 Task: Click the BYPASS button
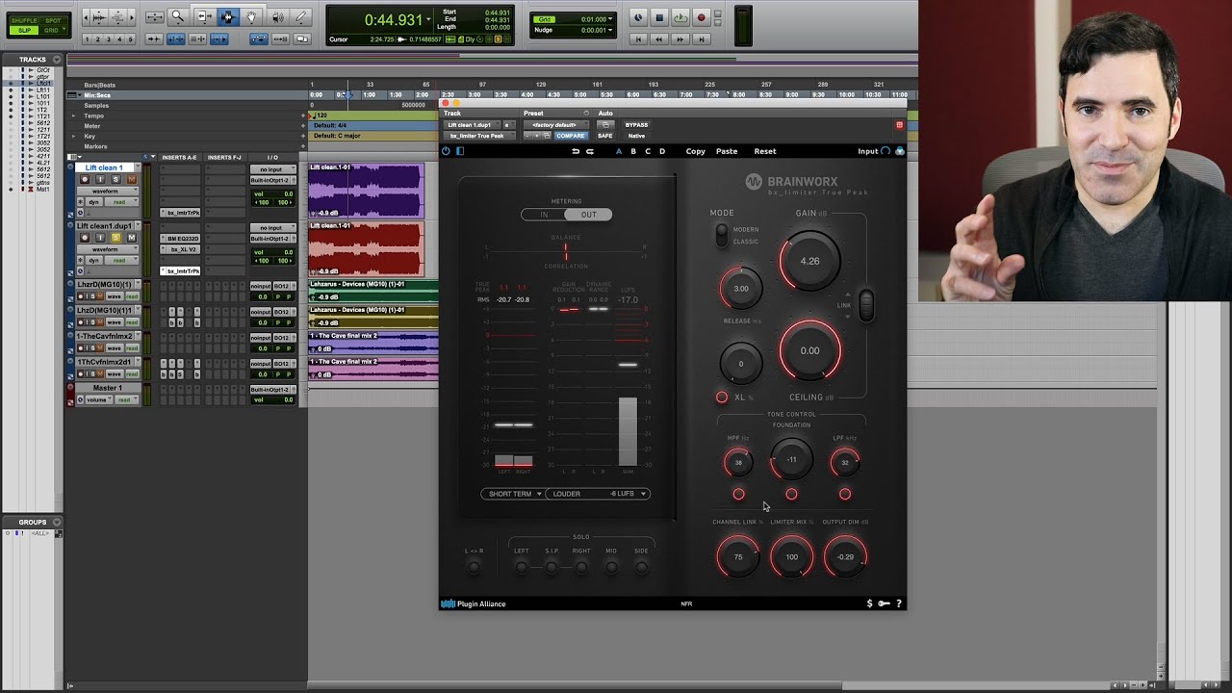(636, 125)
